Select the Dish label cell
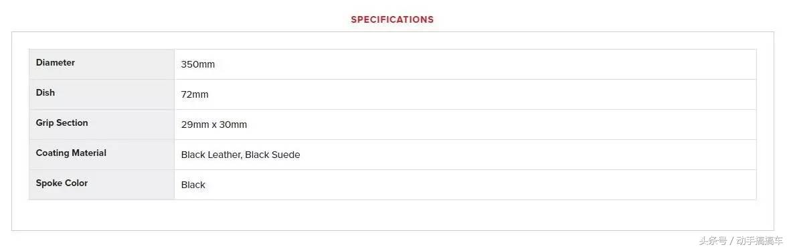Image resolution: width=789 pixels, height=249 pixels. (102, 94)
